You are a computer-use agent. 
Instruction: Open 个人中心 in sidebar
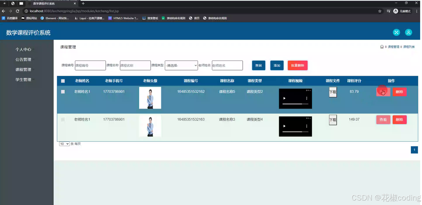coord(23,49)
